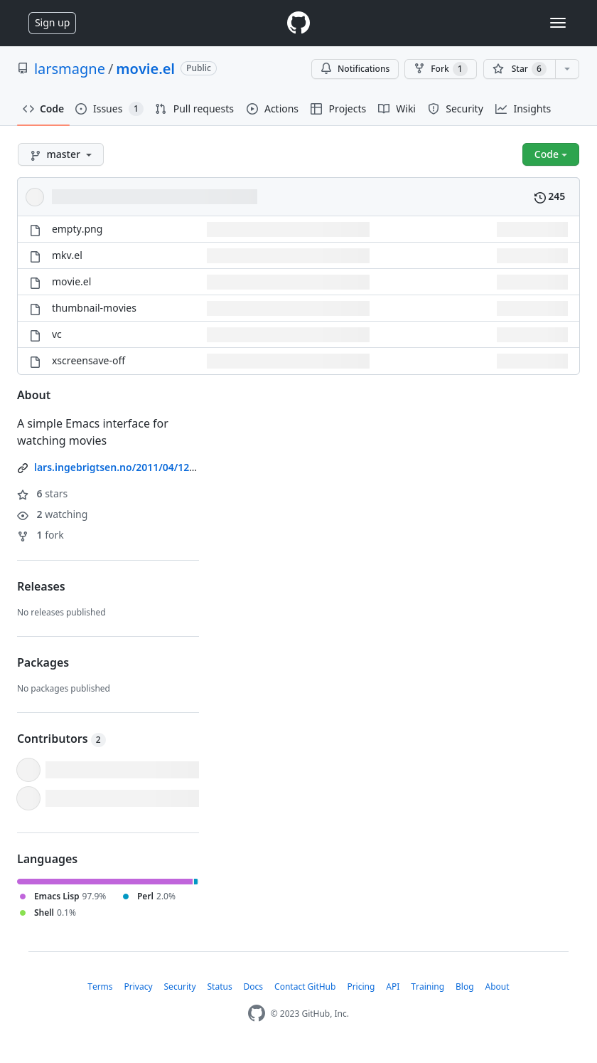
Task: Open the master branch dropdown
Action: click(x=60, y=154)
